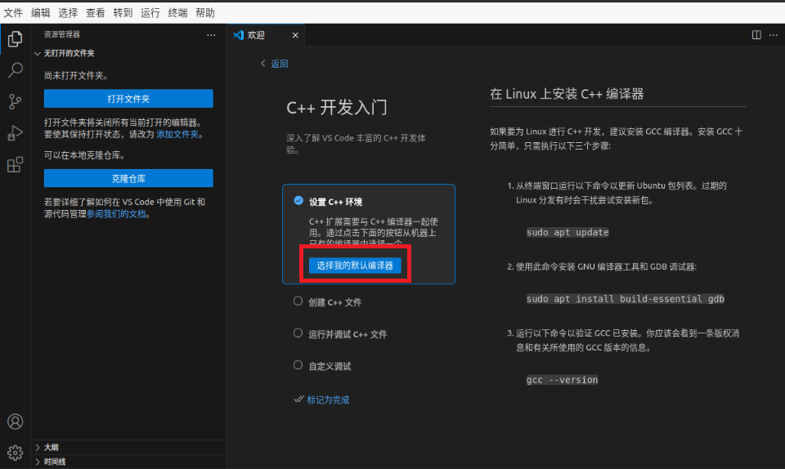785x469 pixels.
Task: Click the 选择我的默认编译器 button
Action: (x=355, y=266)
